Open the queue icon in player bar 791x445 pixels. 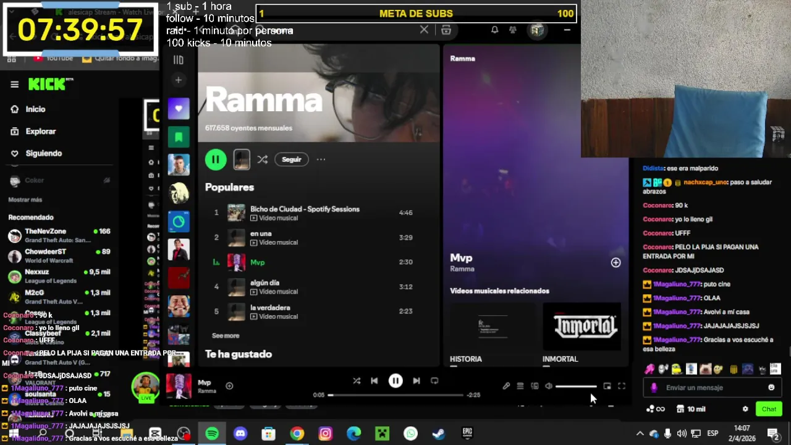pos(520,386)
